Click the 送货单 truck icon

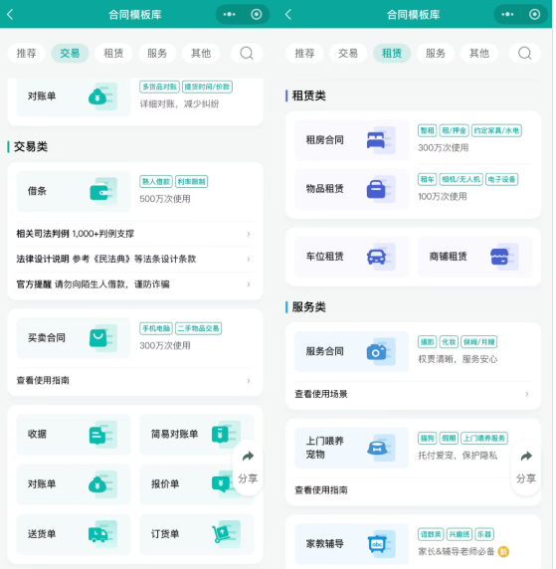103,534
